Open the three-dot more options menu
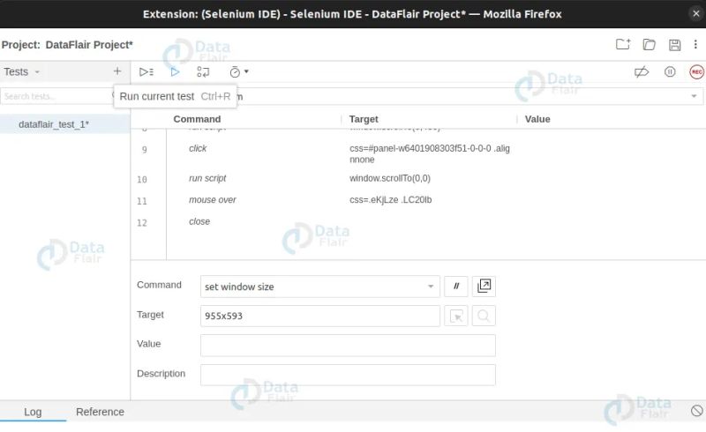This screenshot has width=706, height=432. [x=695, y=44]
